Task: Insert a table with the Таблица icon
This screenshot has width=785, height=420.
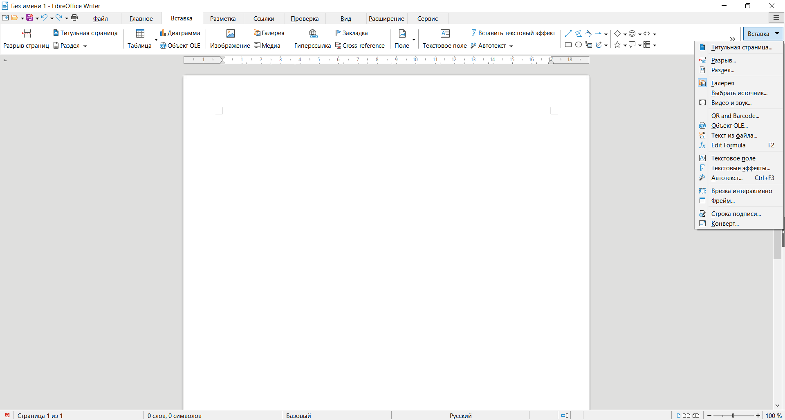Action: click(140, 33)
